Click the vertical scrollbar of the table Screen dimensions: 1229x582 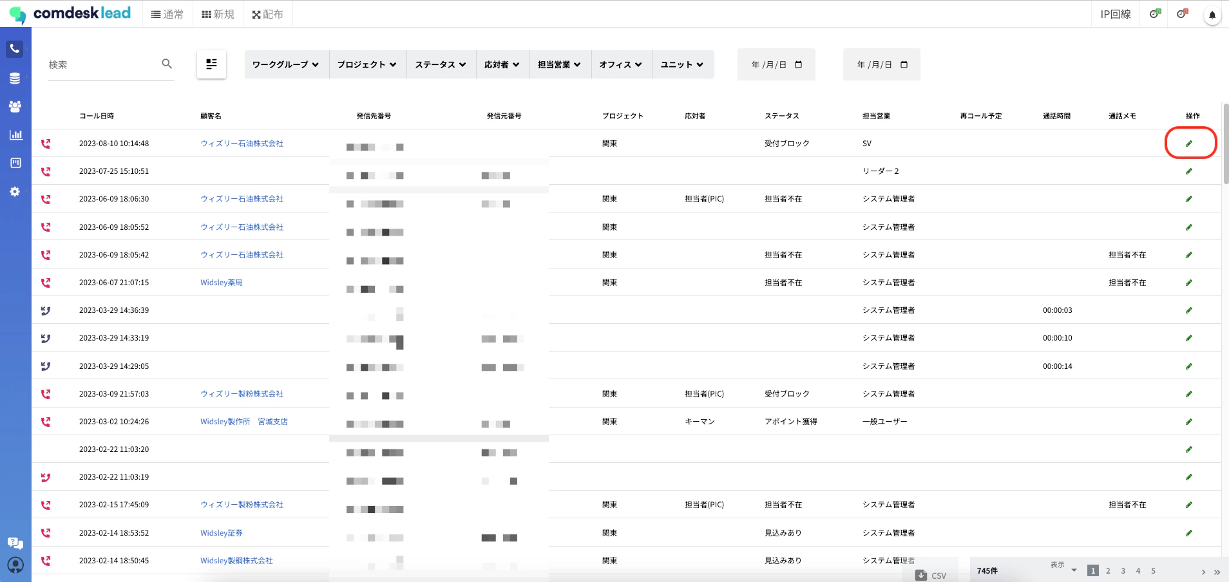(1226, 144)
